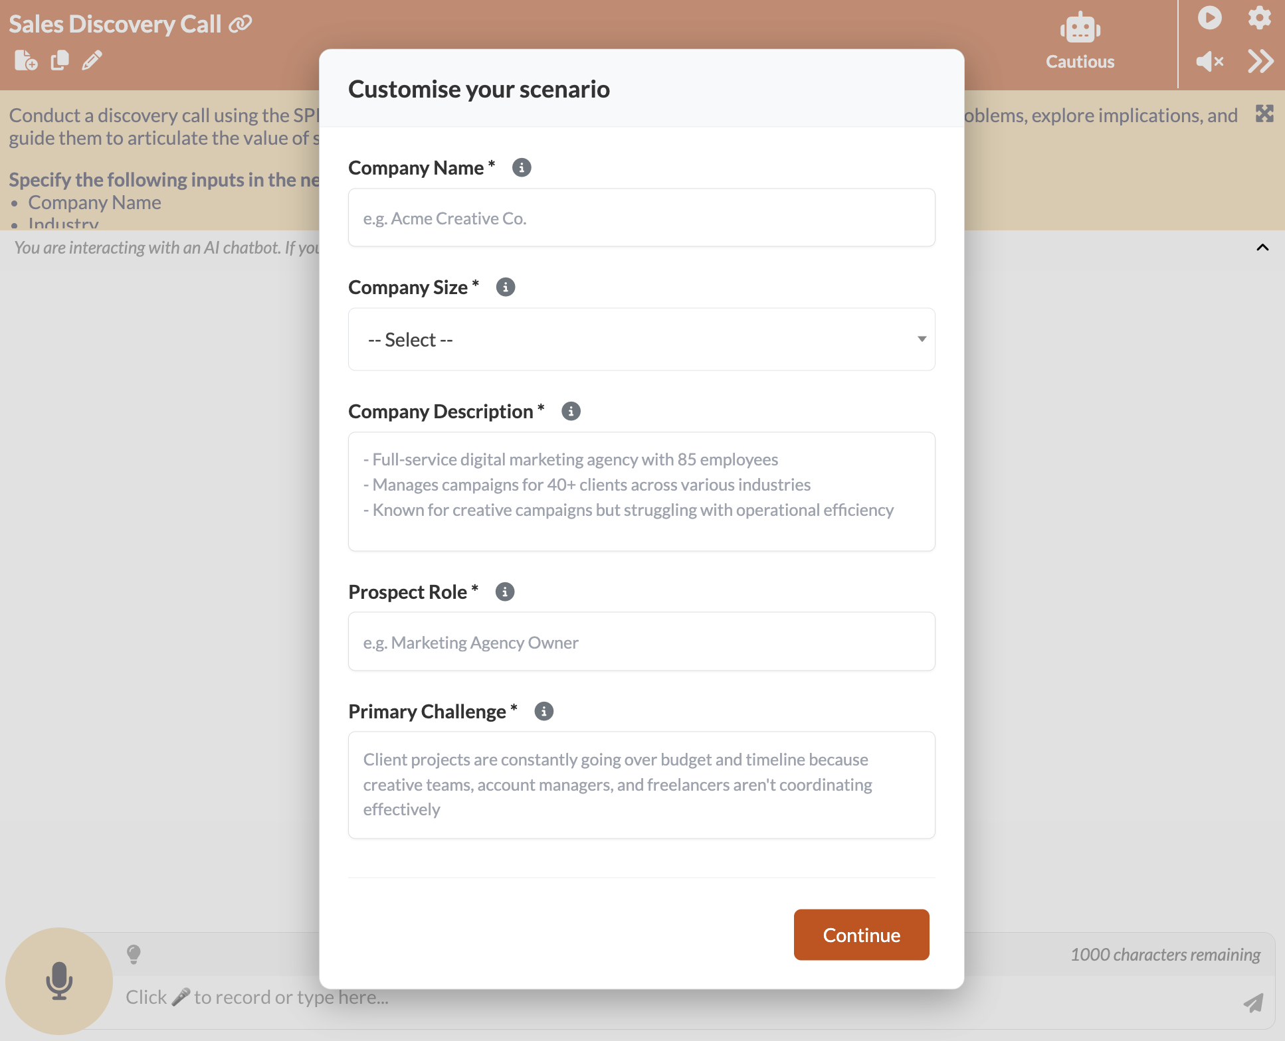The height and width of the screenshot is (1041, 1285).
Task: Click the Prospect Role info icon
Action: pyautogui.click(x=505, y=592)
